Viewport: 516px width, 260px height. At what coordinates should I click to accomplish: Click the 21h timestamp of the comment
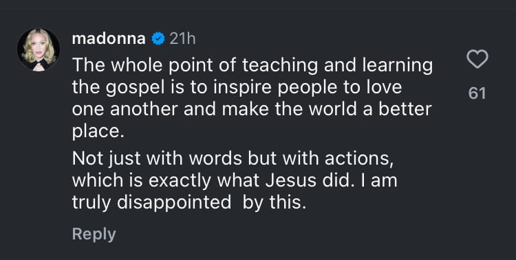(182, 39)
